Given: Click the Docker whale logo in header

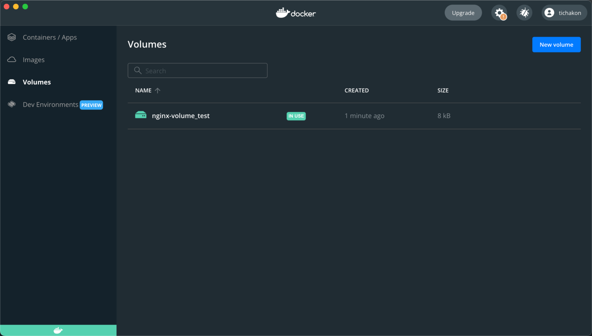Looking at the screenshot, I should [296, 13].
